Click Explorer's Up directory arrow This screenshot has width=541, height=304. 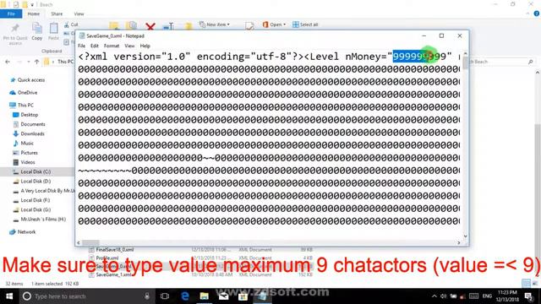37,62
